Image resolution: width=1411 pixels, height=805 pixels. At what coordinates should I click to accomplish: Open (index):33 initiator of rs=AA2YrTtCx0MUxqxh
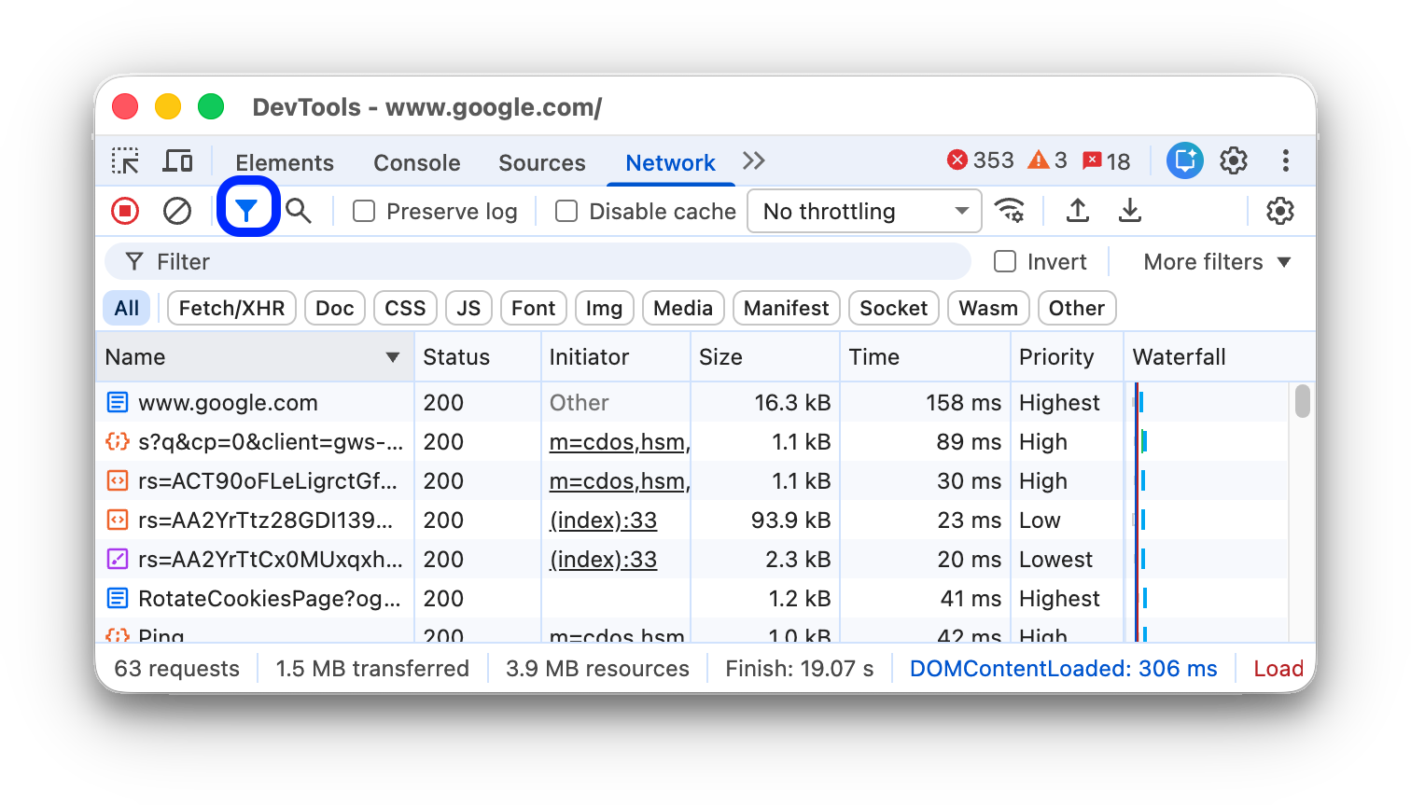(603, 560)
